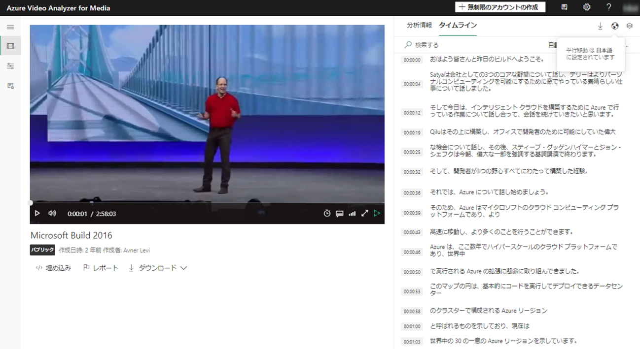The image size is (640, 349).
Task: Click transcript line 世界中の 30 の一意の Azure リージョン
Action: (x=503, y=341)
